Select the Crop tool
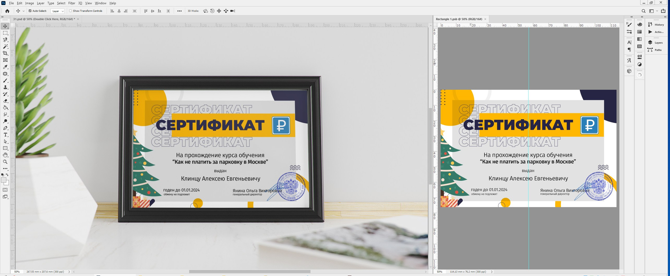The image size is (670, 276). 5,53
